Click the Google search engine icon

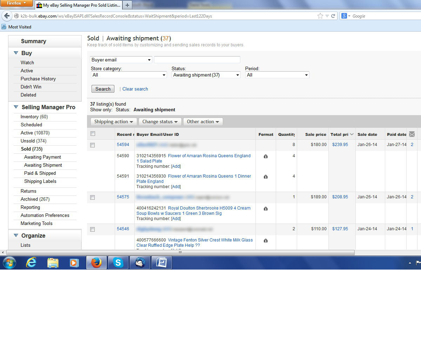[344, 16]
